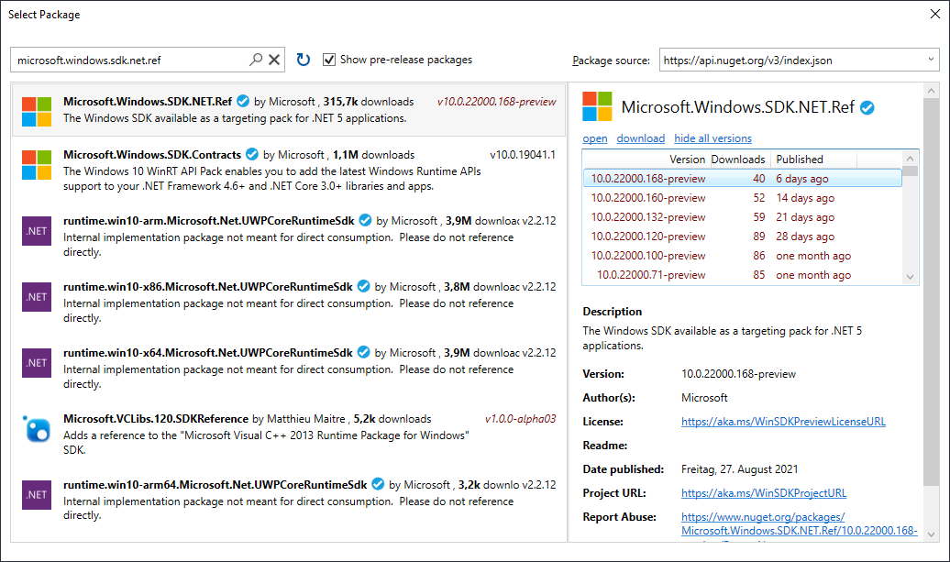Image resolution: width=950 pixels, height=562 pixels.
Task: Select version 10.0.22000.132-preview row
Action: click(742, 217)
